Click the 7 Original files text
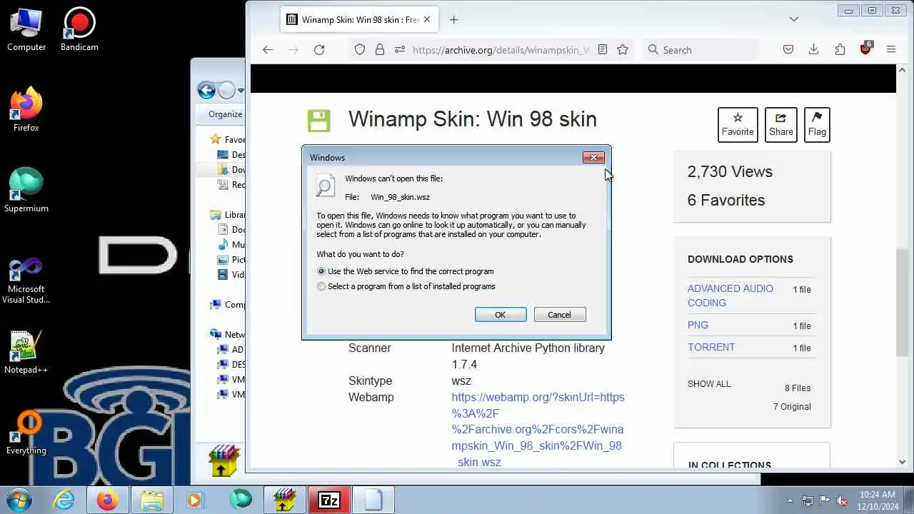This screenshot has height=514, width=914. coord(792,407)
